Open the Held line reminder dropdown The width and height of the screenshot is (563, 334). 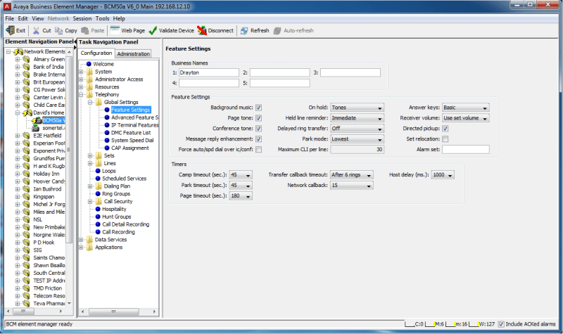point(358,118)
